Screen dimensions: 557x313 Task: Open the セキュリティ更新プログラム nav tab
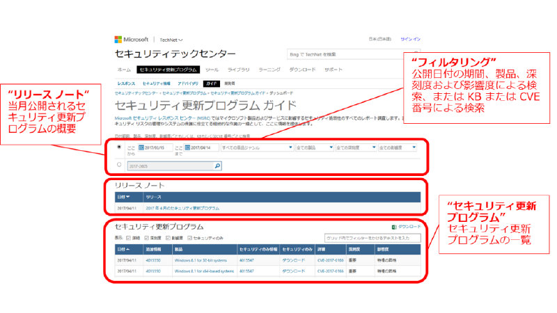click(168, 70)
